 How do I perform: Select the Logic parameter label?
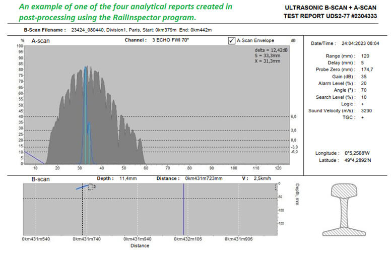pyautogui.click(x=348, y=104)
